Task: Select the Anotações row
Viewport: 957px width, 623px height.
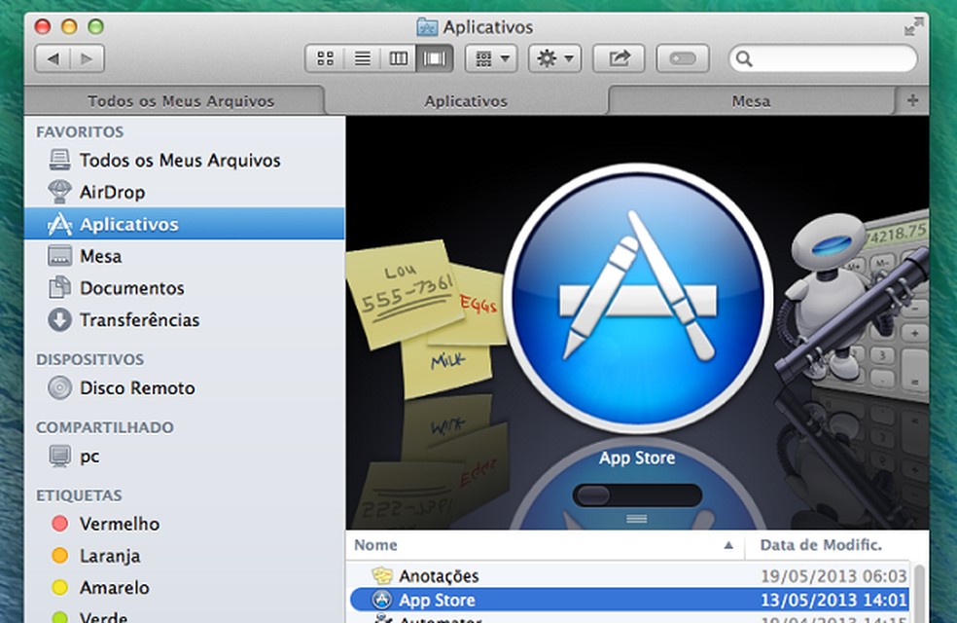Action: pyautogui.click(x=628, y=575)
